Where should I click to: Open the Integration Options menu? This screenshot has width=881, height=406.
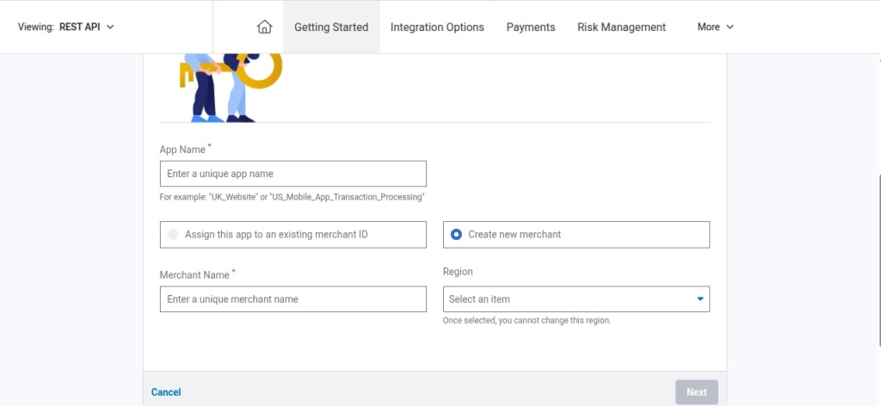pyautogui.click(x=437, y=27)
